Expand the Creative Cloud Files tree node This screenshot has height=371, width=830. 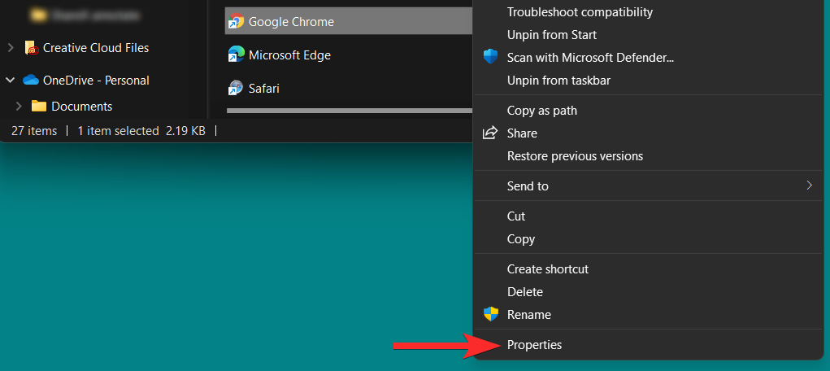click(x=11, y=48)
